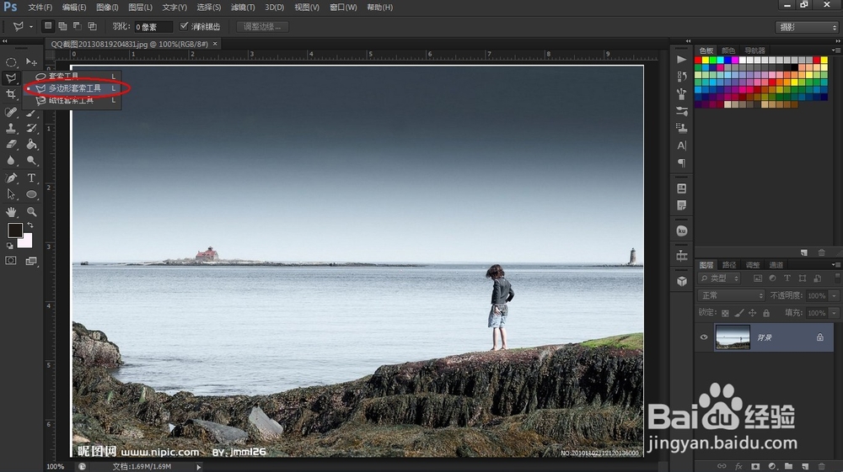This screenshot has width=843, height=472.
Task: Hide the 背景 layer with eye icon
Action: 704,337
